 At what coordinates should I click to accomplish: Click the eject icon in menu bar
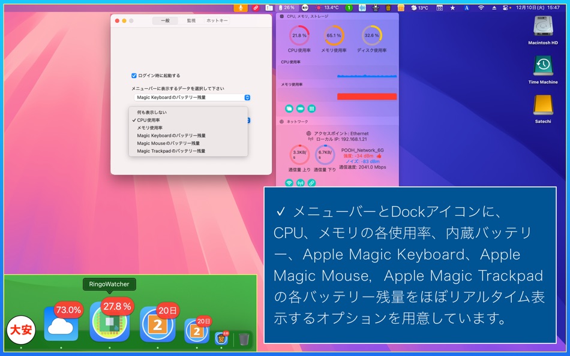click(494, 8)
